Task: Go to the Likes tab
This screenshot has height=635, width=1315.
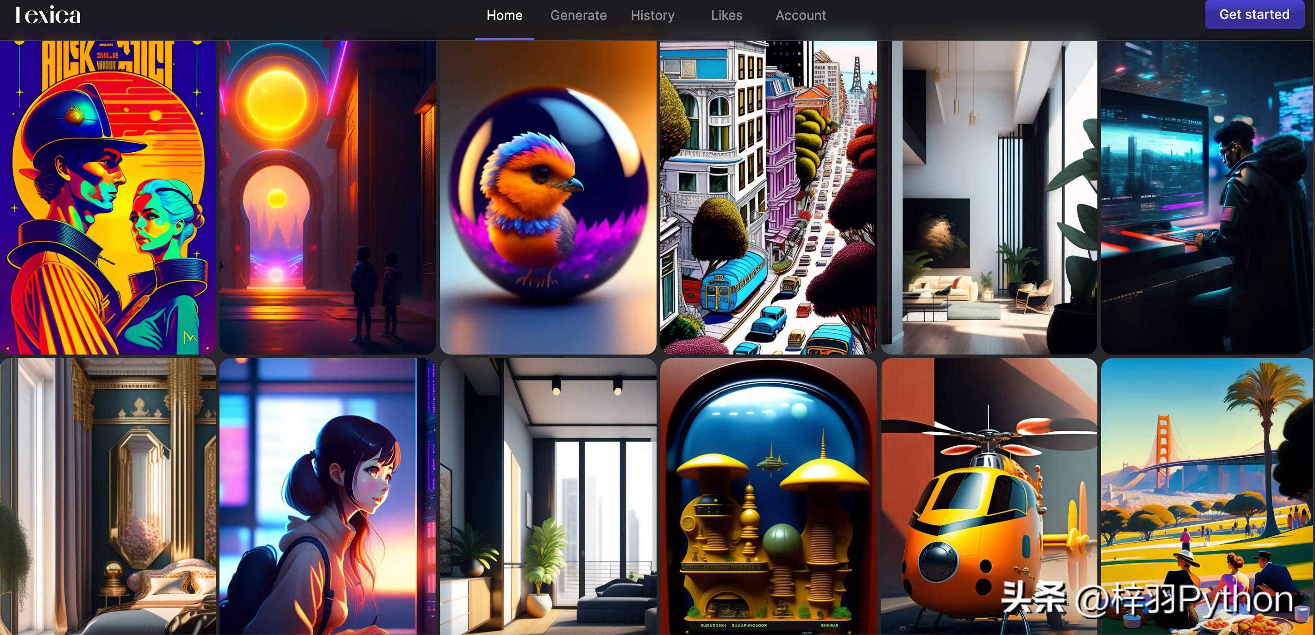Action: coord(726,15)
